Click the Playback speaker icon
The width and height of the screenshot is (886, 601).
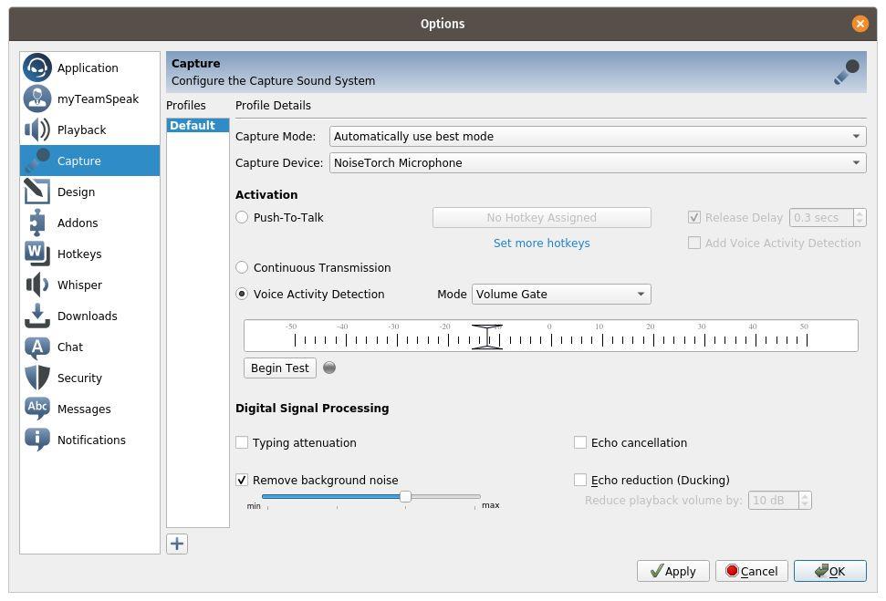[37, 130]
